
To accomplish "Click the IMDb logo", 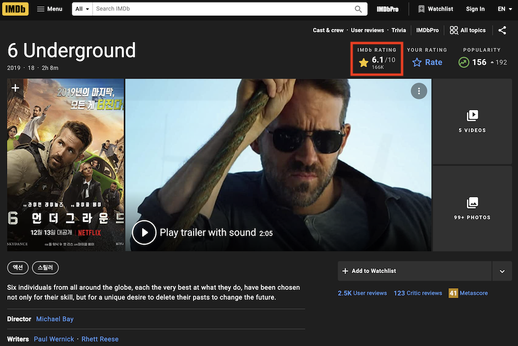I will [15, 9].
